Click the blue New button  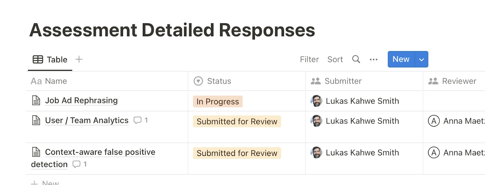pyautogui.click(x=401, y=59)
